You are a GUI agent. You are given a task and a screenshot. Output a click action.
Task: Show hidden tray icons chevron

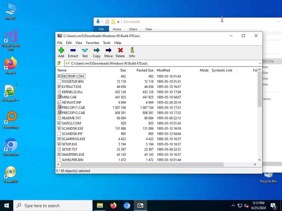[x=233, y=206]
